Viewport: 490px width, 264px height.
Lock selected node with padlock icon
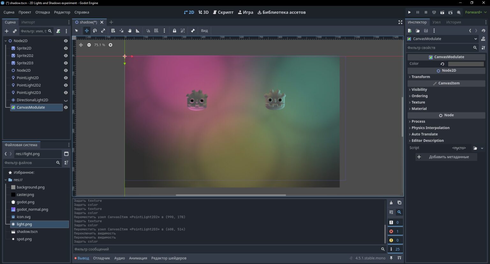[174, 31]
